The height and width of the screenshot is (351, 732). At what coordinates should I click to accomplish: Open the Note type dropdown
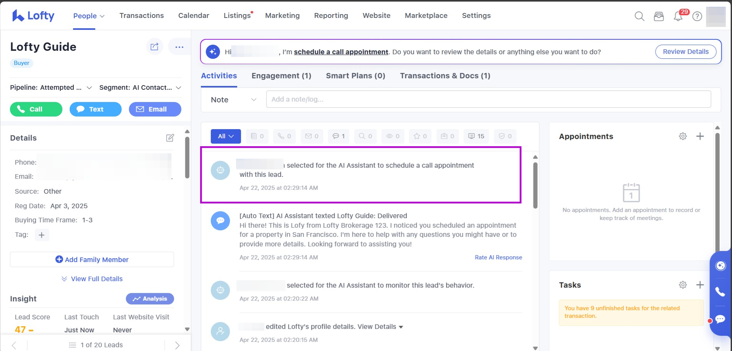pos(233,100)
